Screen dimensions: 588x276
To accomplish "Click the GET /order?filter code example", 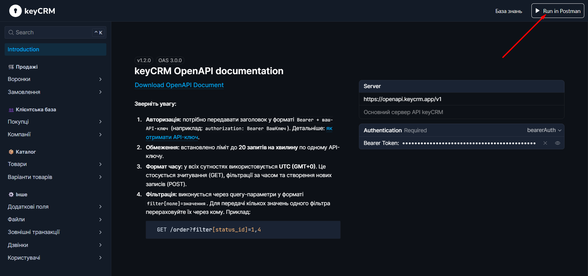I will pyautogui.click(x=243, y=230).
